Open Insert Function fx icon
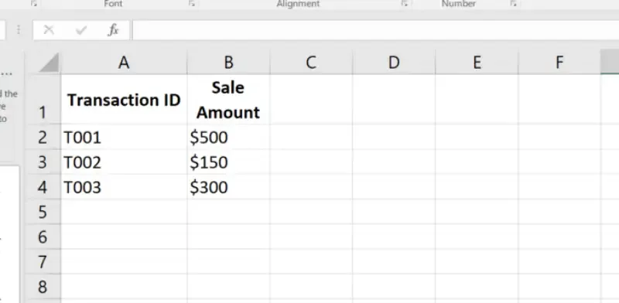The image size is (619, 303). pos(113,30)
